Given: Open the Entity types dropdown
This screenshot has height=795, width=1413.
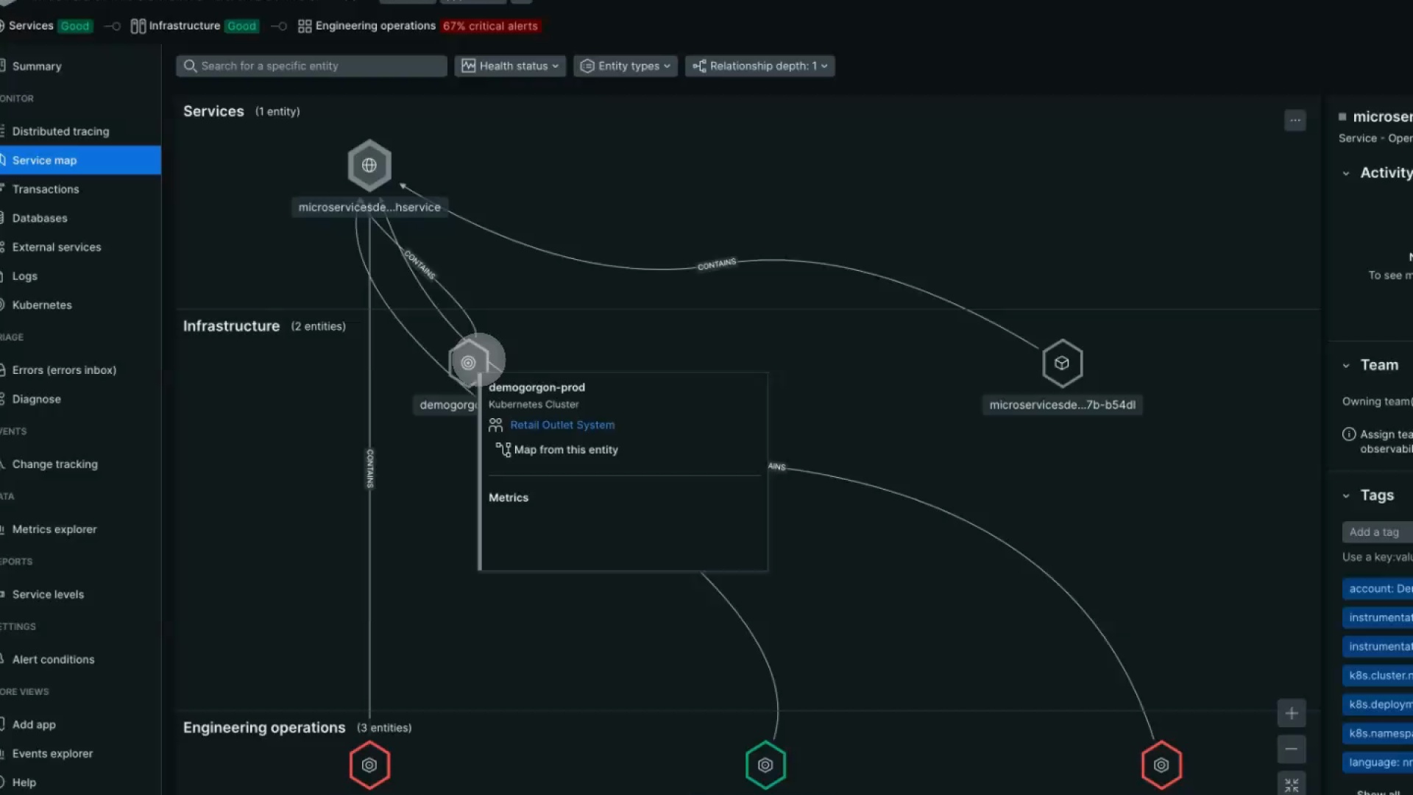Looking at the screenshot, I should [625, 66].
